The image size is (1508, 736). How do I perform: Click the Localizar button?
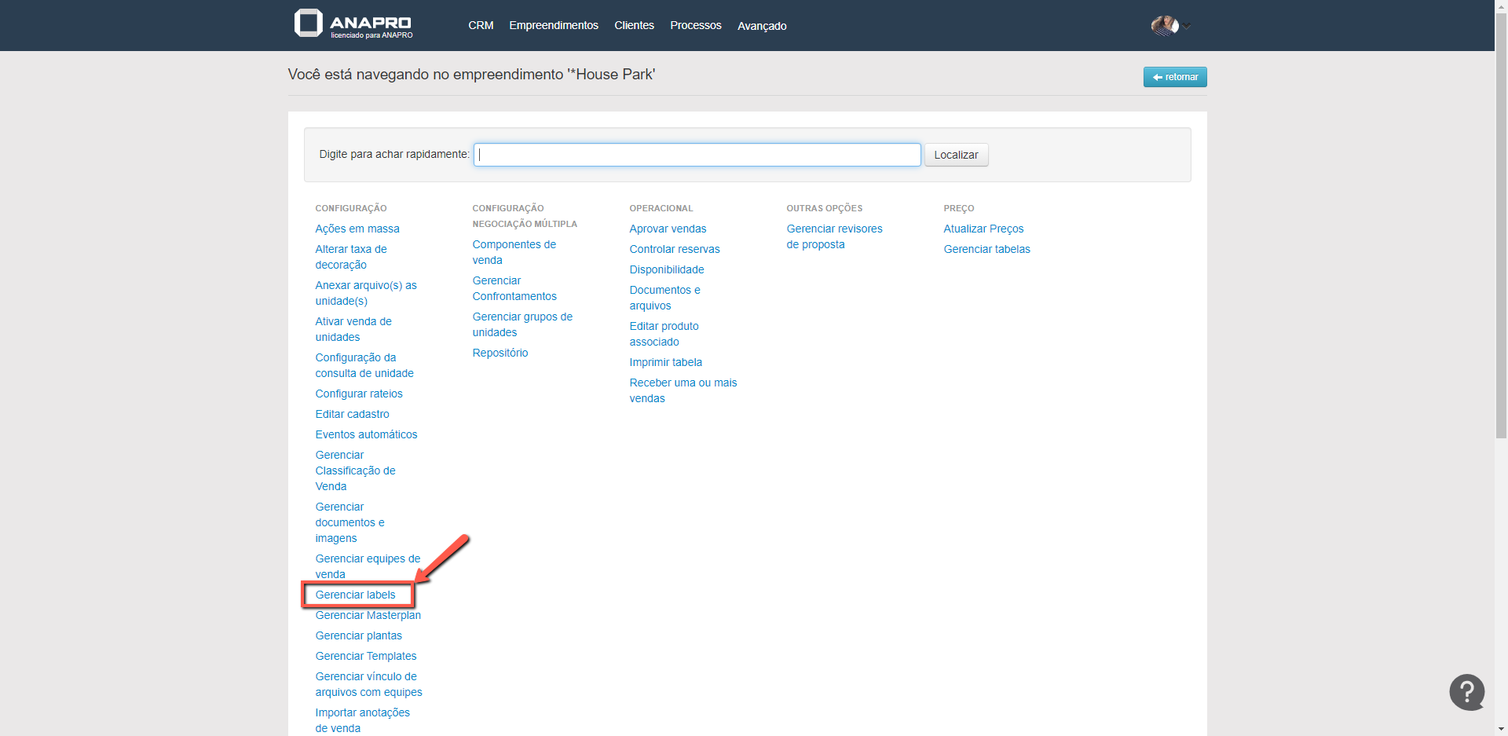click(955, 155)
